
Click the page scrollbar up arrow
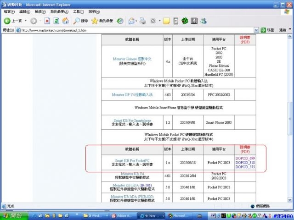click(290, 36)
